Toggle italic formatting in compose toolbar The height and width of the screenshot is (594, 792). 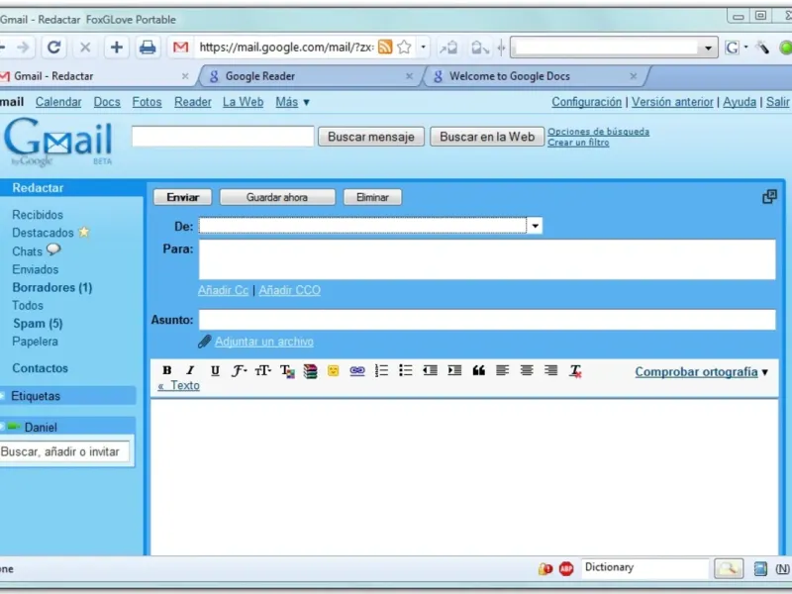coord(190,370)
